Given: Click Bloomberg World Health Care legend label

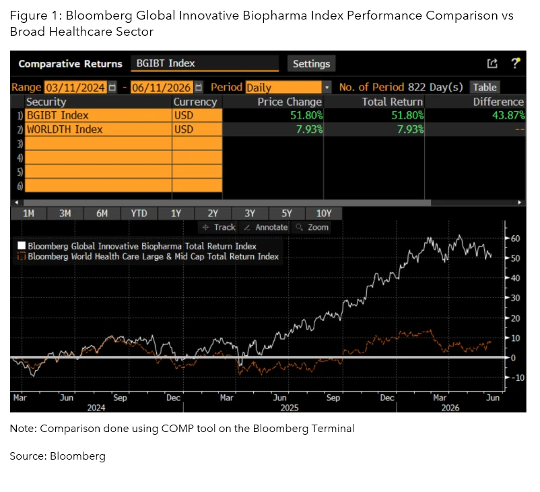Looking at the screenshot, I should [x=154, y=257].
